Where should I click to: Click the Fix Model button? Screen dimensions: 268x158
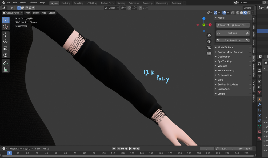[231, 33]
